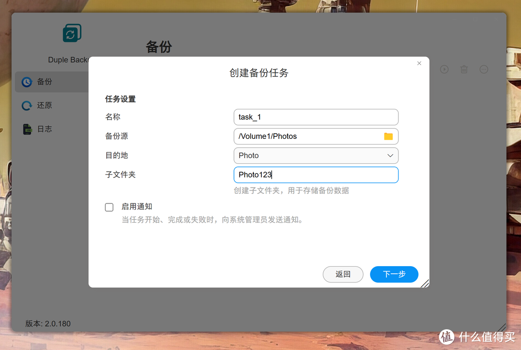This screenshot has width=521, height=350.
Task: Click the folder browse icon in 备份源
Action: click(x=388, y=136)
